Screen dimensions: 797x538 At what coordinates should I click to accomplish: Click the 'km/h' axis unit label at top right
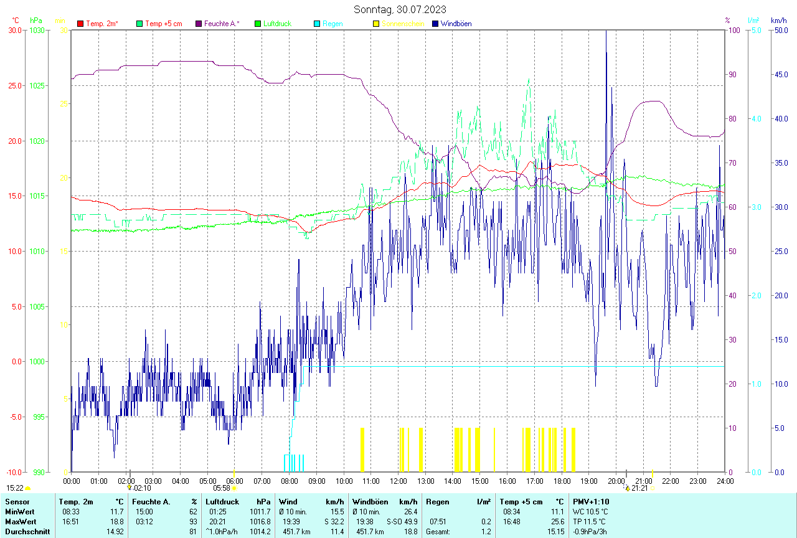click(x=778, y=21)
